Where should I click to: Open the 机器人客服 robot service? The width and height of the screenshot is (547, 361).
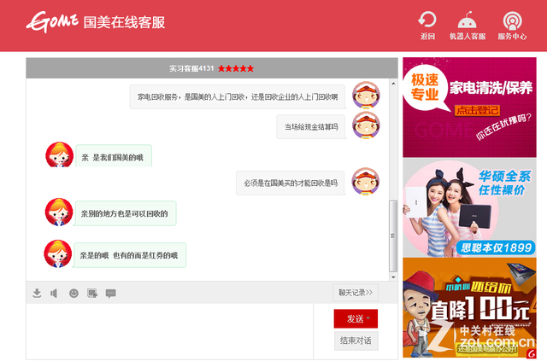[468, 25]
